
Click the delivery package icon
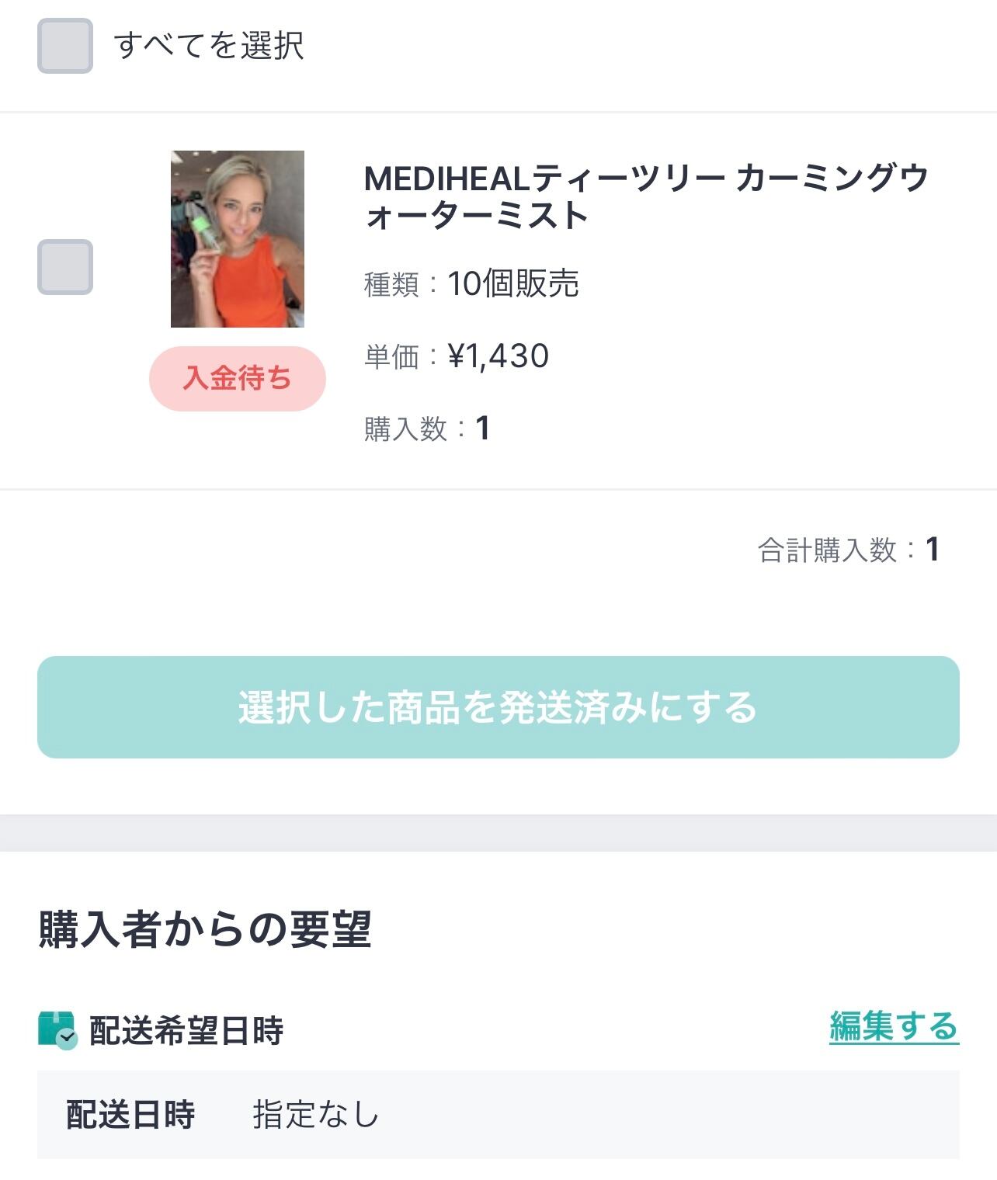[x=57, y=1030]
